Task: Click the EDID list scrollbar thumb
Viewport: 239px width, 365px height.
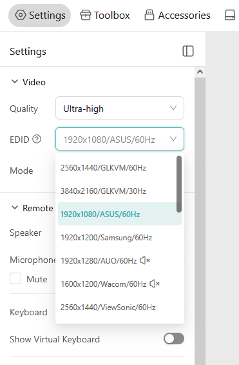Action: coord(179,184)
